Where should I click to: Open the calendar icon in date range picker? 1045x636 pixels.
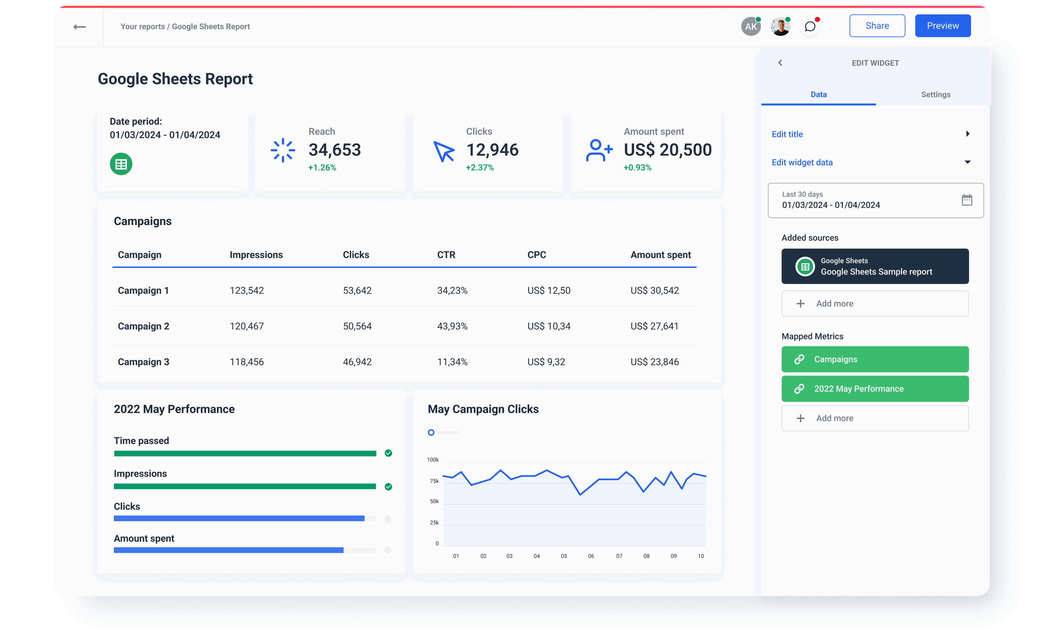[x=967, y=200]
